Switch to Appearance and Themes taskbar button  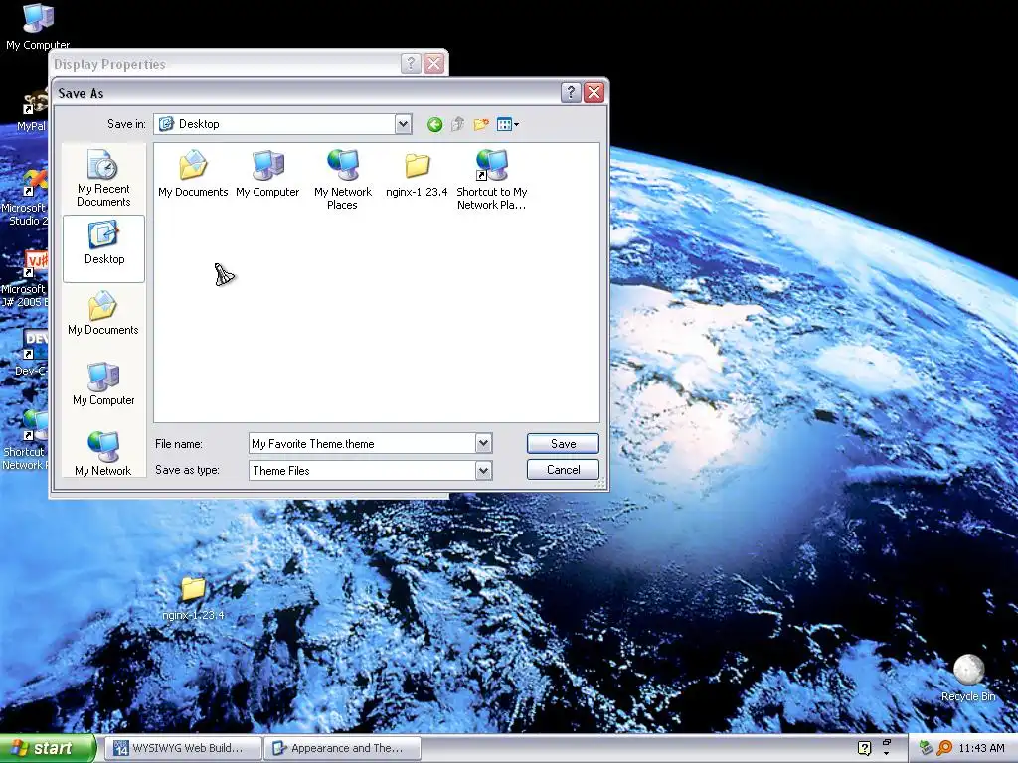click(x=343, y=748)
